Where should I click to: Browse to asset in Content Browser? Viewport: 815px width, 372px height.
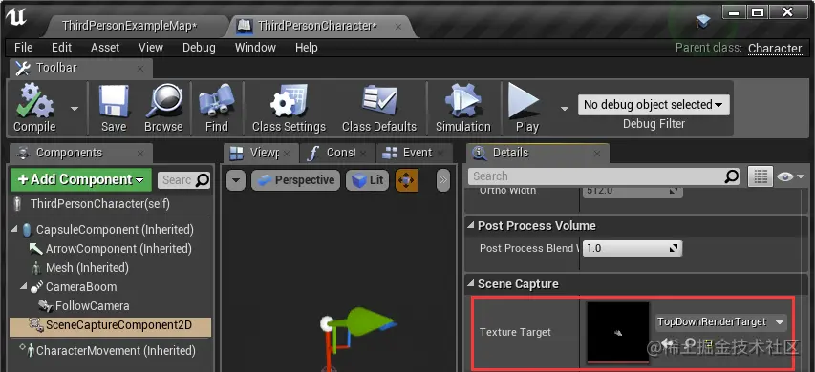[x=163, y=109]
